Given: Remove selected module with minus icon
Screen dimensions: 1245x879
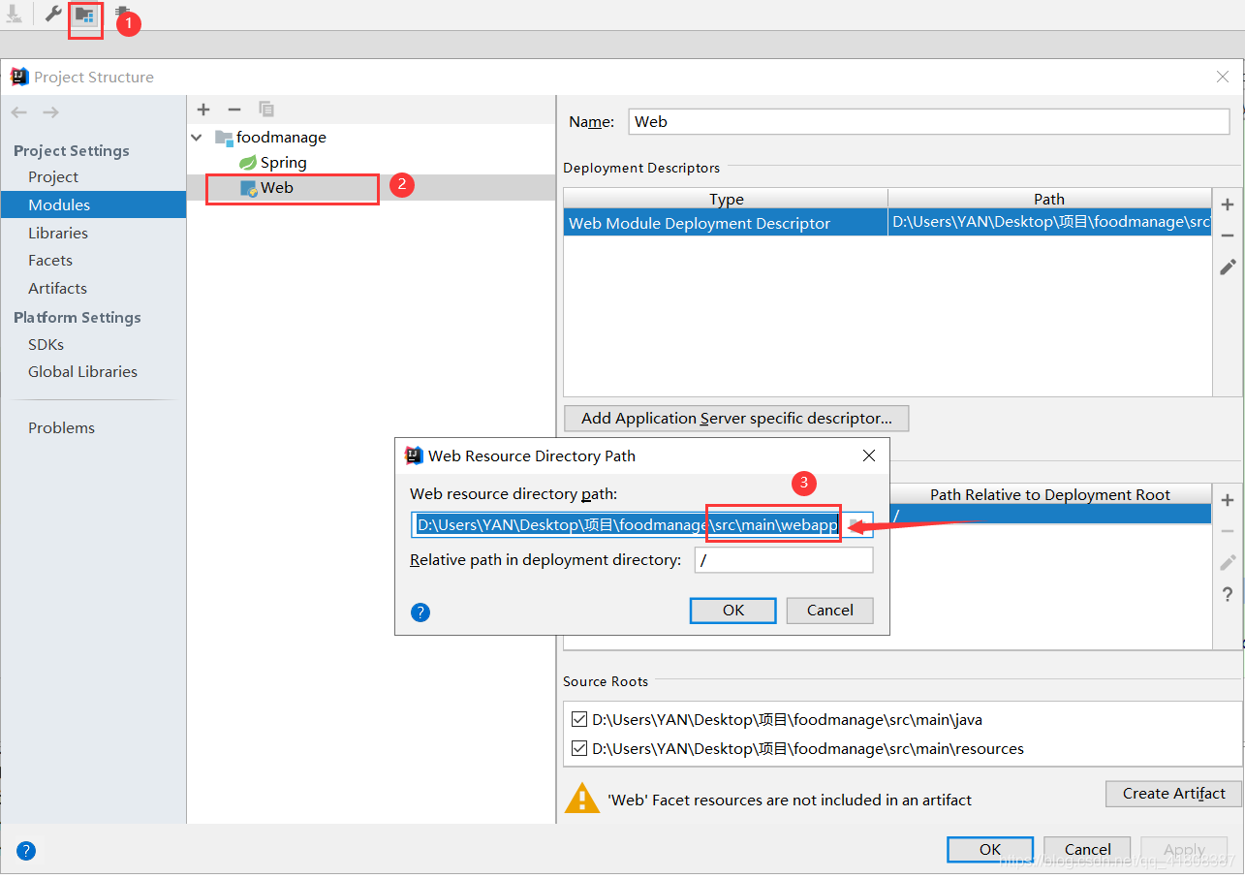Looking at the screenshot, I should 234,110.
